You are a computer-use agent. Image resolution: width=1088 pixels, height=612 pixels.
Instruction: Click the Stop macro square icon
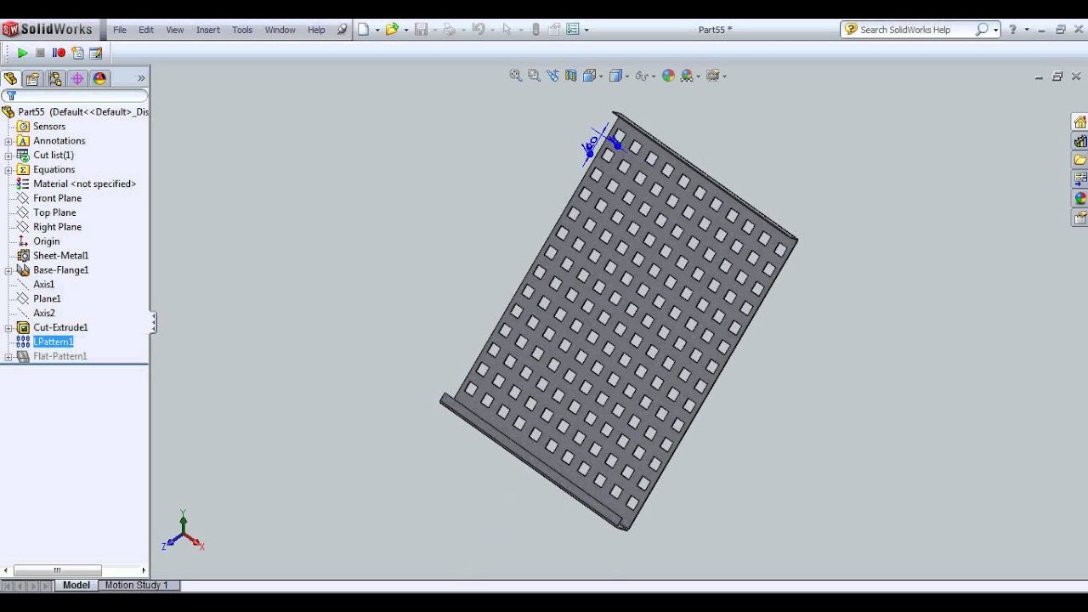(40, 53)
